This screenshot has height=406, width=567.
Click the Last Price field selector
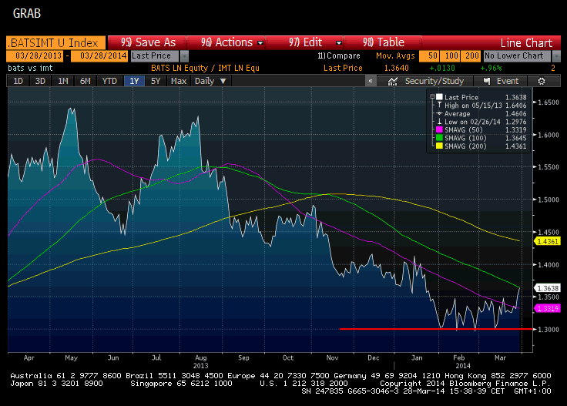(x=155, y=56)
